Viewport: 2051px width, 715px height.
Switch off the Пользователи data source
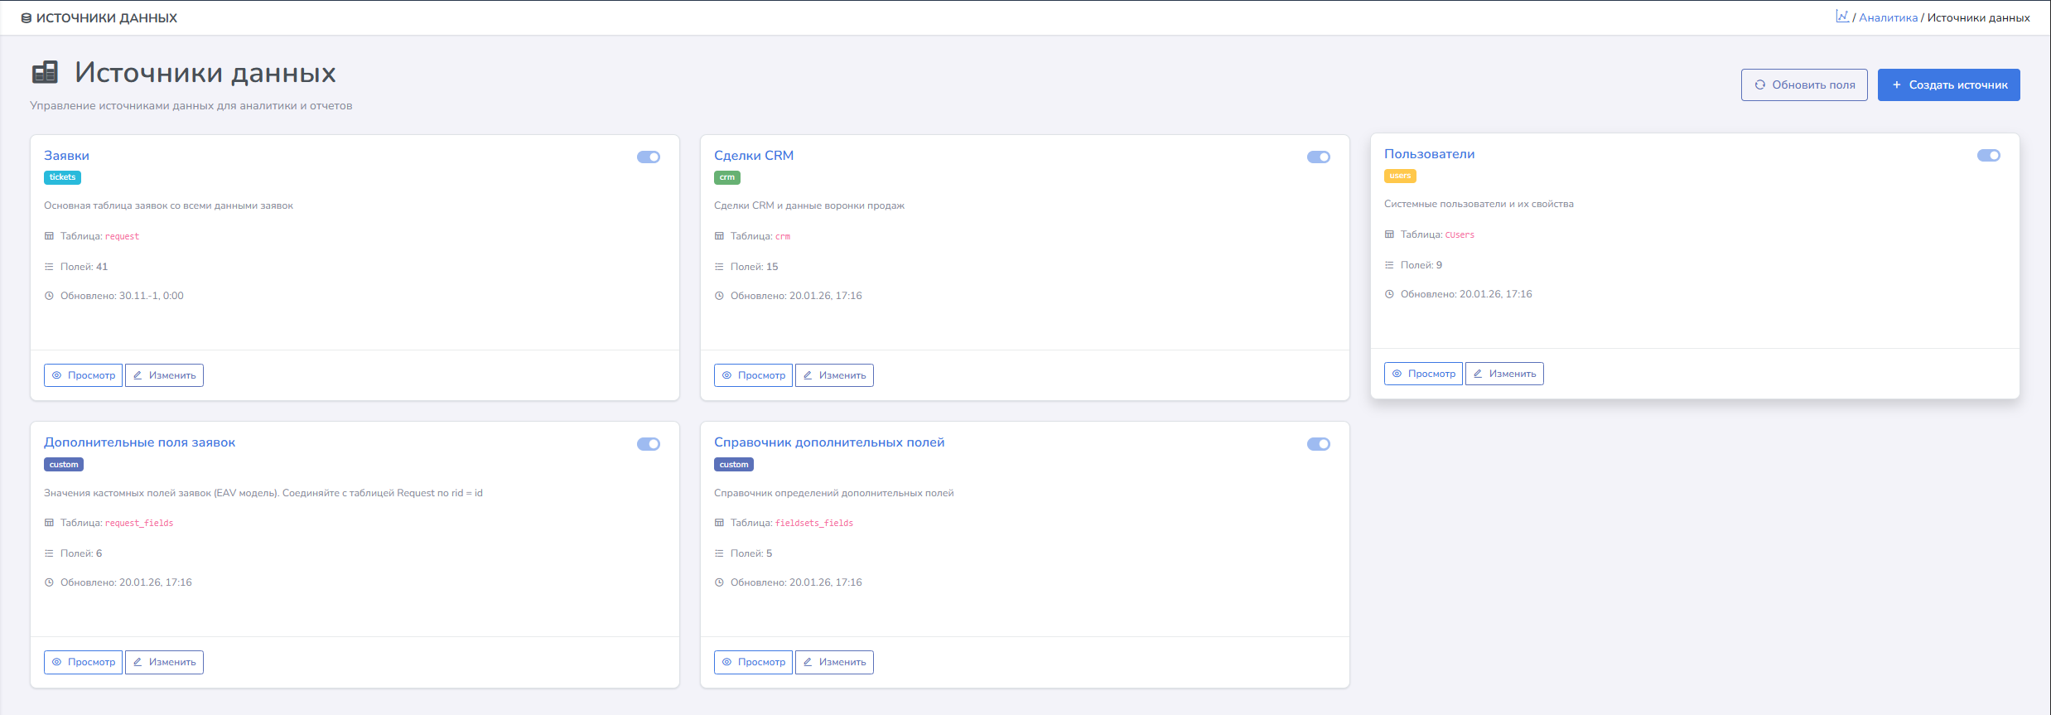1989,156
